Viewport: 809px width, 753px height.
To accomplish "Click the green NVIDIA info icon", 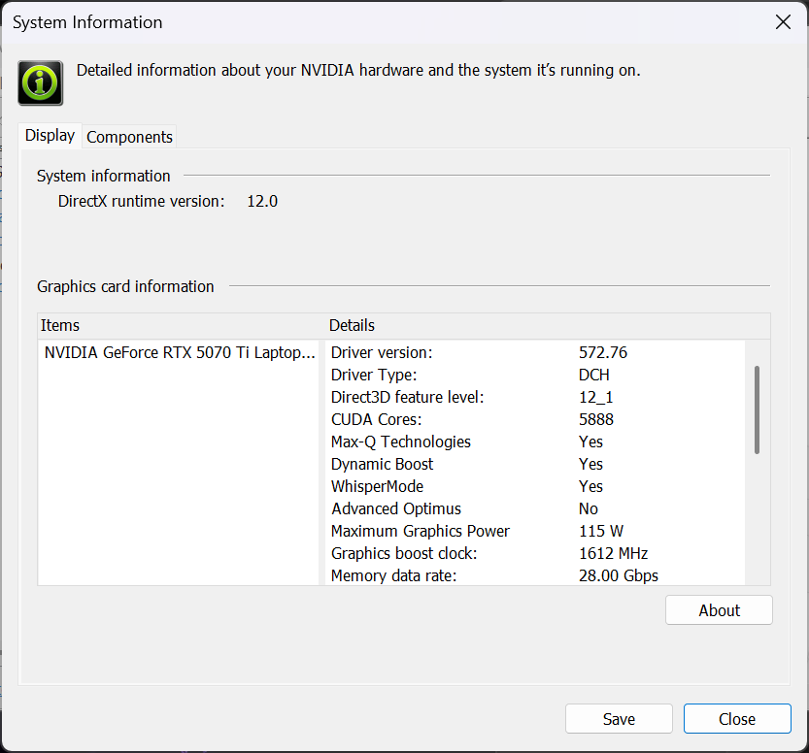I will pyautogui.click(x=40, y=83).
